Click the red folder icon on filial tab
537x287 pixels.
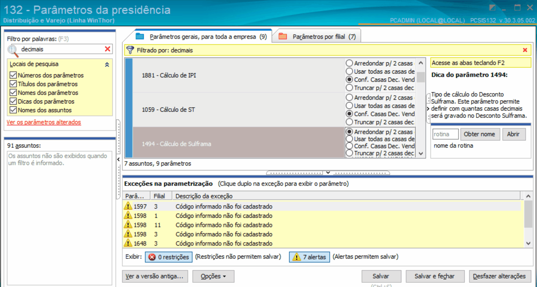pos(283,36)
